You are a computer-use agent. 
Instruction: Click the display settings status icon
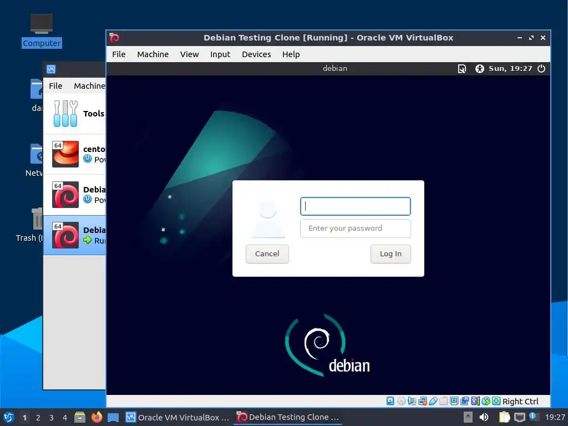pos(454,401)
